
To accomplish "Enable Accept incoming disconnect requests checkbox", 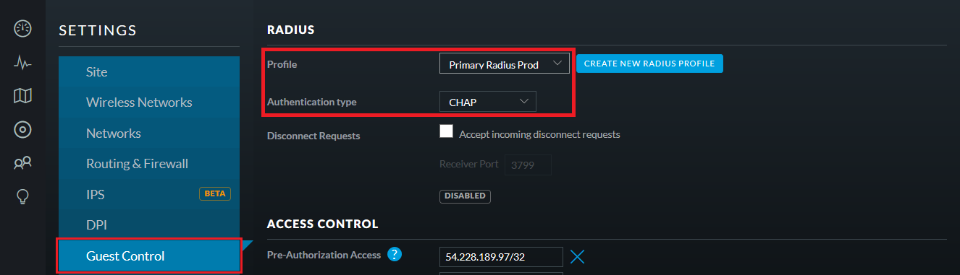I will (446, 131).
